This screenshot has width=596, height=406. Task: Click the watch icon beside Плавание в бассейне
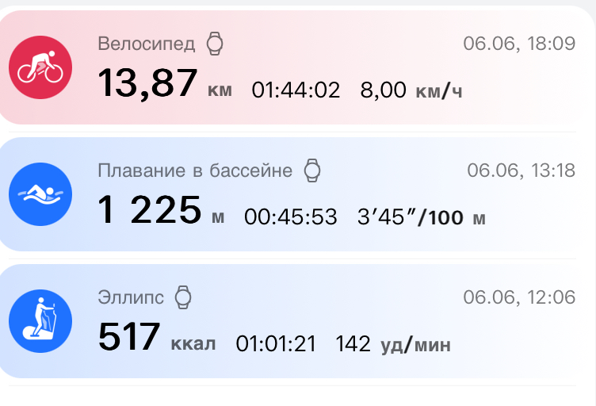click(x=313, y=170)
